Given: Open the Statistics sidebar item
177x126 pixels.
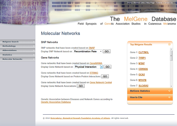Looking at the screenshot, I should 18,55.
